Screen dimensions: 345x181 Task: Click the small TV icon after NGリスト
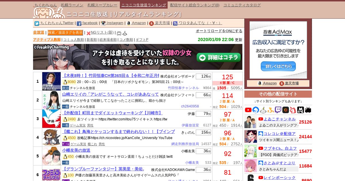pos(119,33)
